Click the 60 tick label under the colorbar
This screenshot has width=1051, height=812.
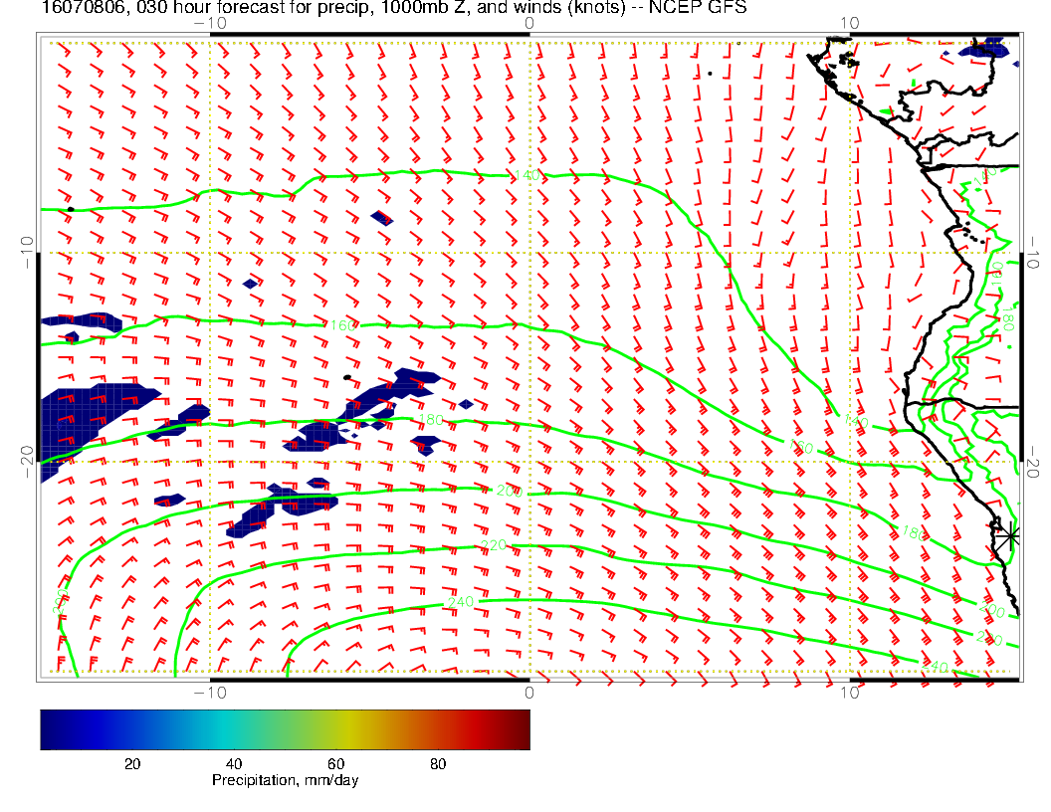tap(335, 764)
